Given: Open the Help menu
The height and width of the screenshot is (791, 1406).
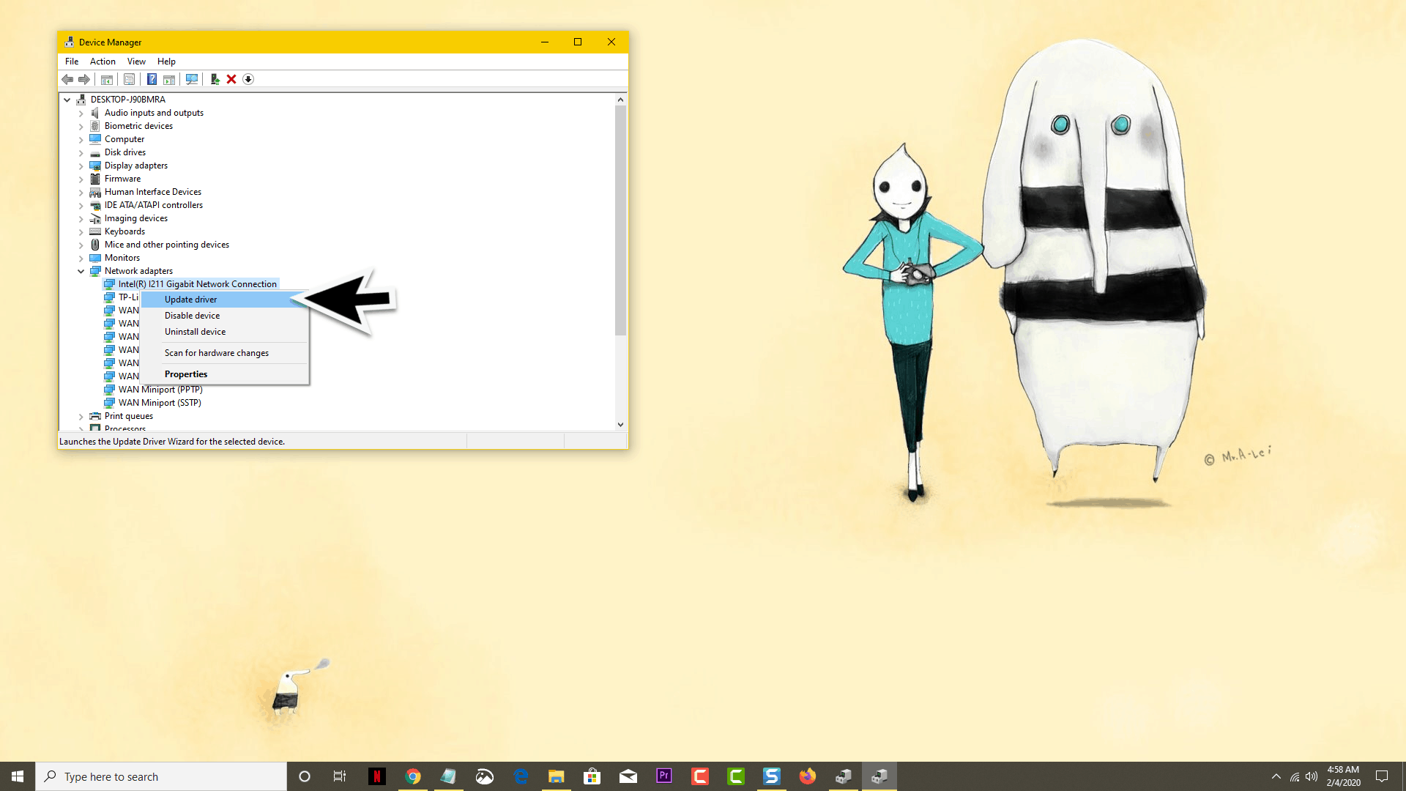Looking at the screenshot, I should tap(166, 62).
